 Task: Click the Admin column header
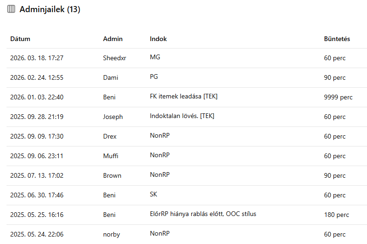pos(113,39)
